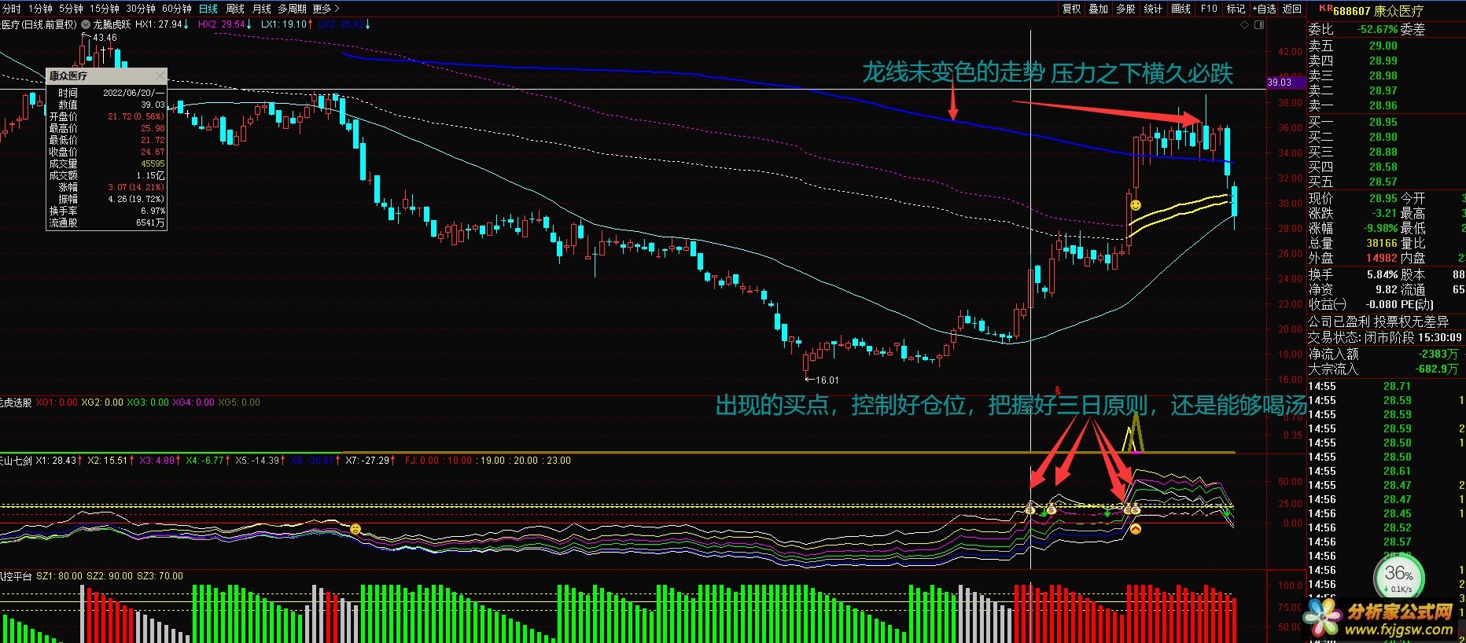Screen dimensions: 1466x643
Task: Select the 1分钟 period tab
Action: click(40, 9)
